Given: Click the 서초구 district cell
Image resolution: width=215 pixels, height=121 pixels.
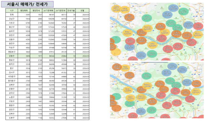Looking at the screenshot, I should (x=12, y=23).
